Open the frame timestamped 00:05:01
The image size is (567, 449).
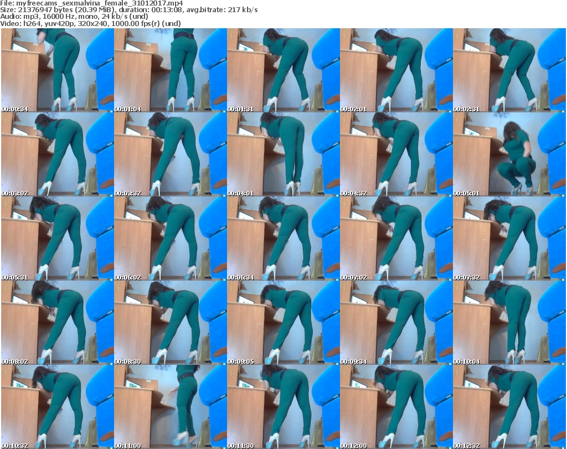pyautogui.click(x=509, y=154)
